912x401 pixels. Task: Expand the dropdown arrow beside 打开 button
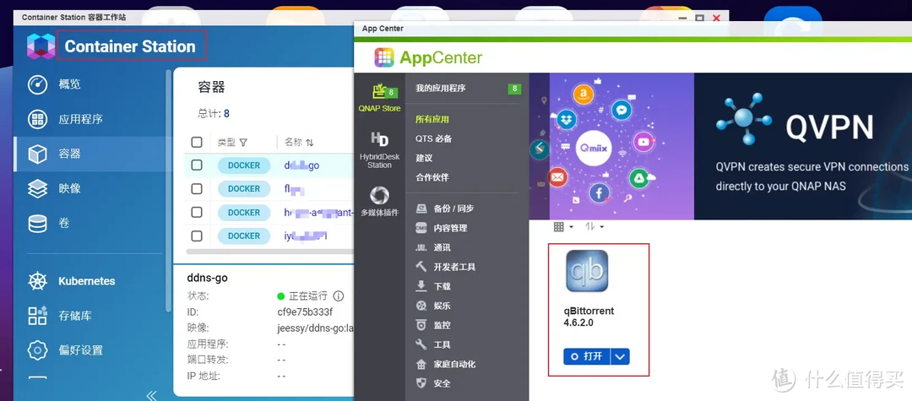click(620, 357)
